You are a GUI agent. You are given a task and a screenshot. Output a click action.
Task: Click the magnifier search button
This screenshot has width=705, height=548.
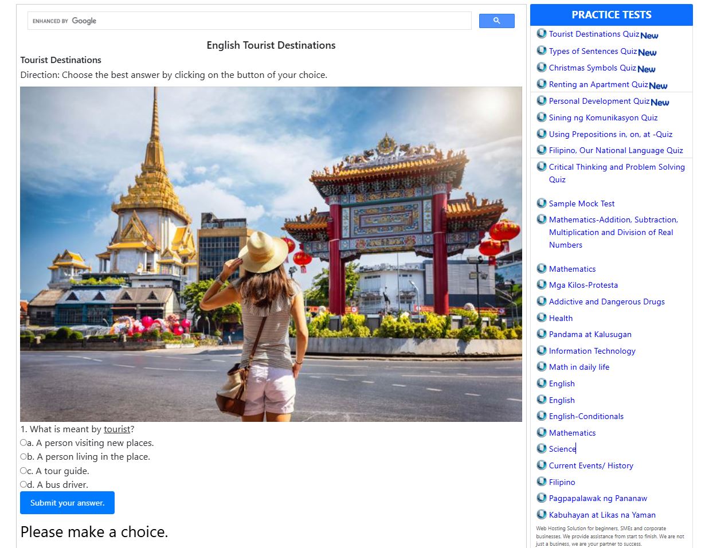496,21
